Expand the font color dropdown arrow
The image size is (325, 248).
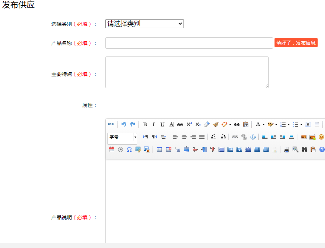click(x=263, y=125)
